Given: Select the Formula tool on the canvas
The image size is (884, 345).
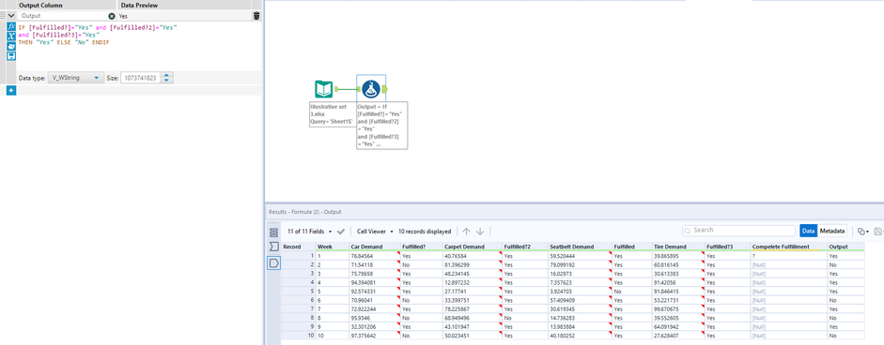Looking at the screenshot, I should [371, 89].
